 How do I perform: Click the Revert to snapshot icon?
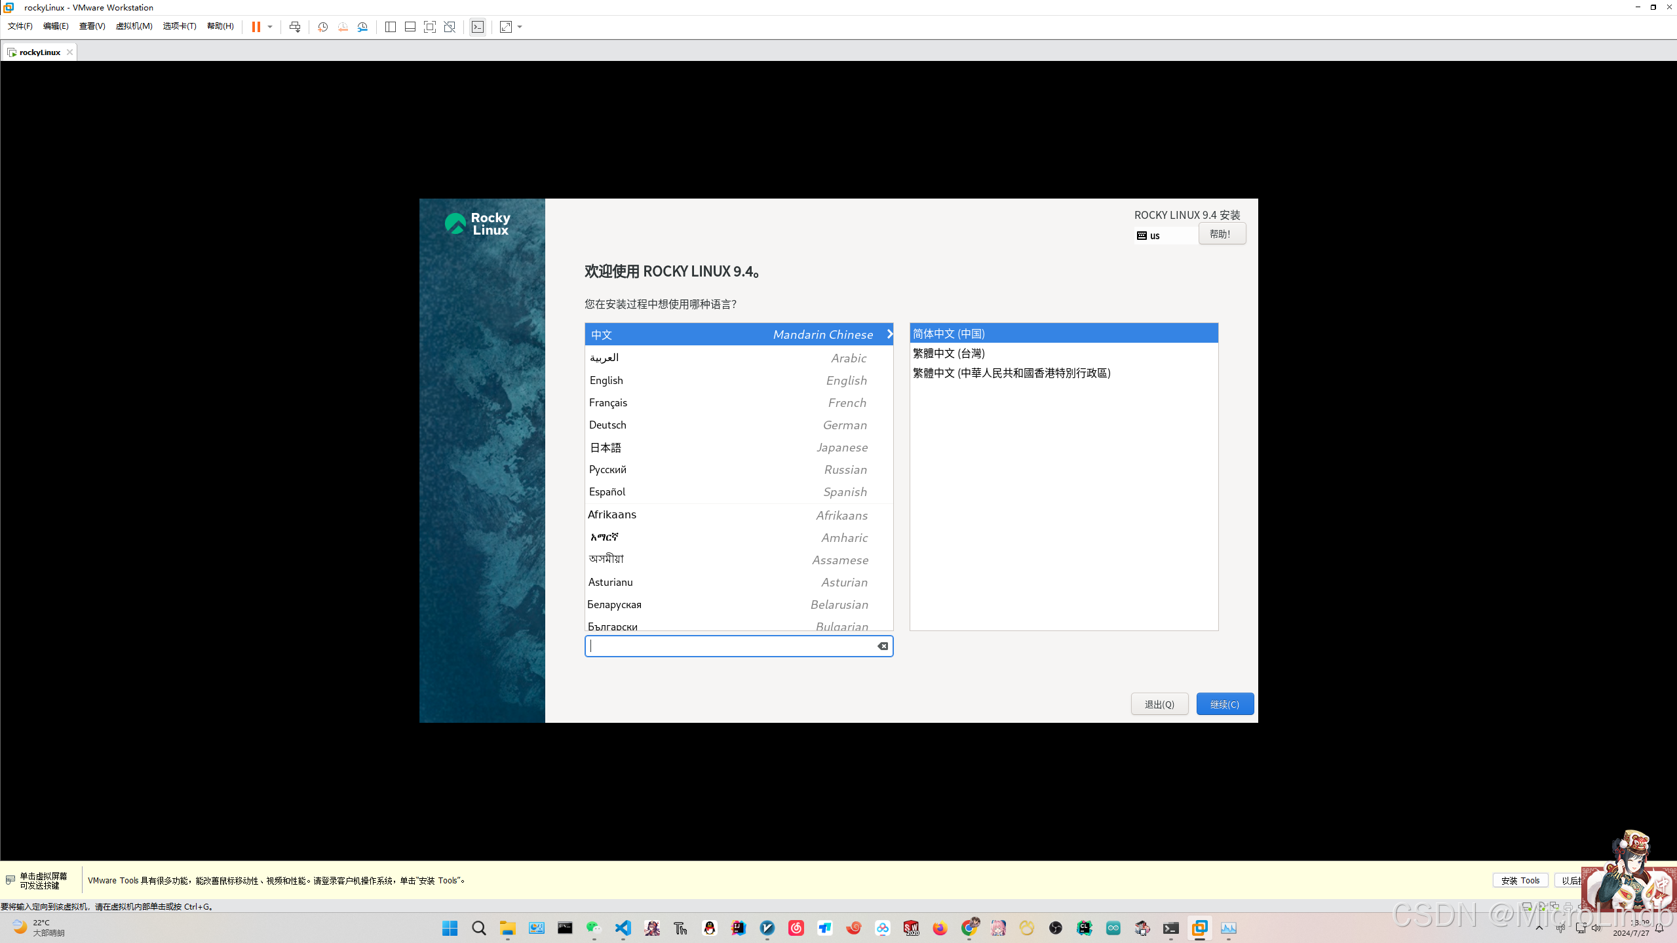coord(343,27)
